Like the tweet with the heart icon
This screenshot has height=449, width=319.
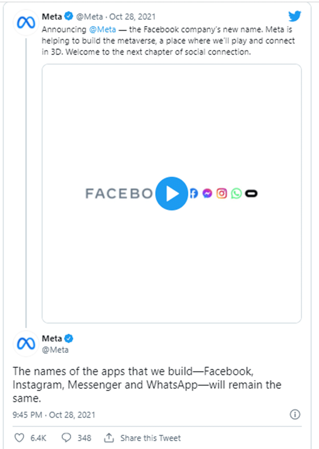(x=19, y=438)
